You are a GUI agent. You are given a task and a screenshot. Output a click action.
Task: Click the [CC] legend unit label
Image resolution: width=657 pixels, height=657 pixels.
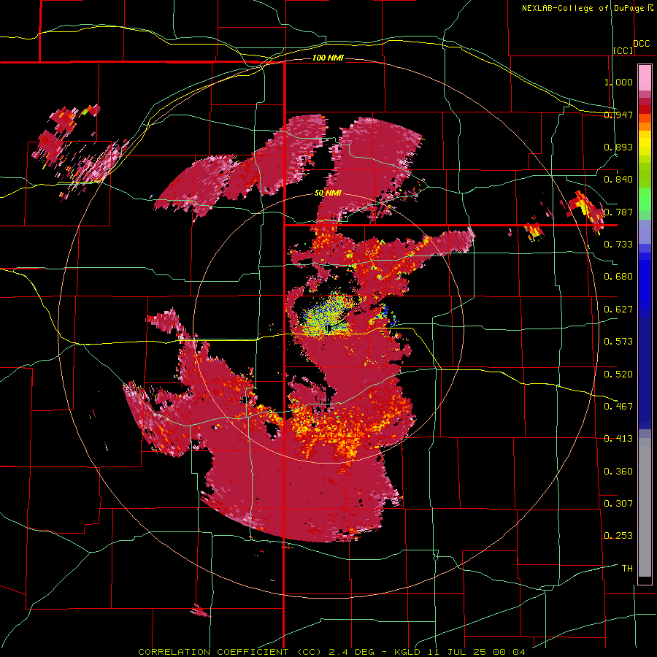click(623, 50)
